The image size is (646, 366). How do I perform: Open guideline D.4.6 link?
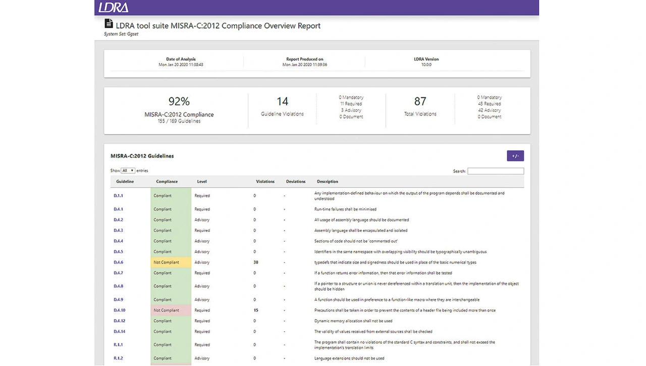click(x=118, y=262)
